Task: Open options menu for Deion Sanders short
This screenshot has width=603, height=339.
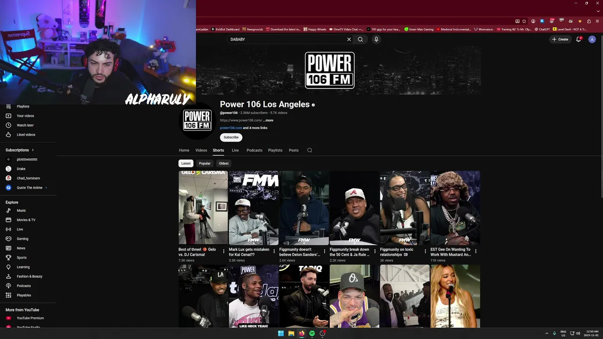Action: pos(325,251)
